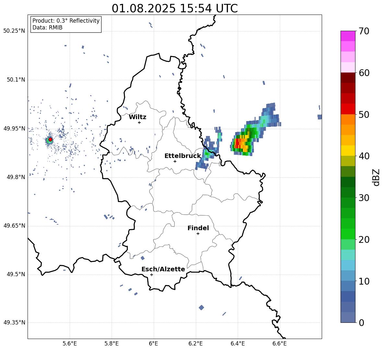Click the dark maroon colorbar segment below 60

tap(348, 78)
